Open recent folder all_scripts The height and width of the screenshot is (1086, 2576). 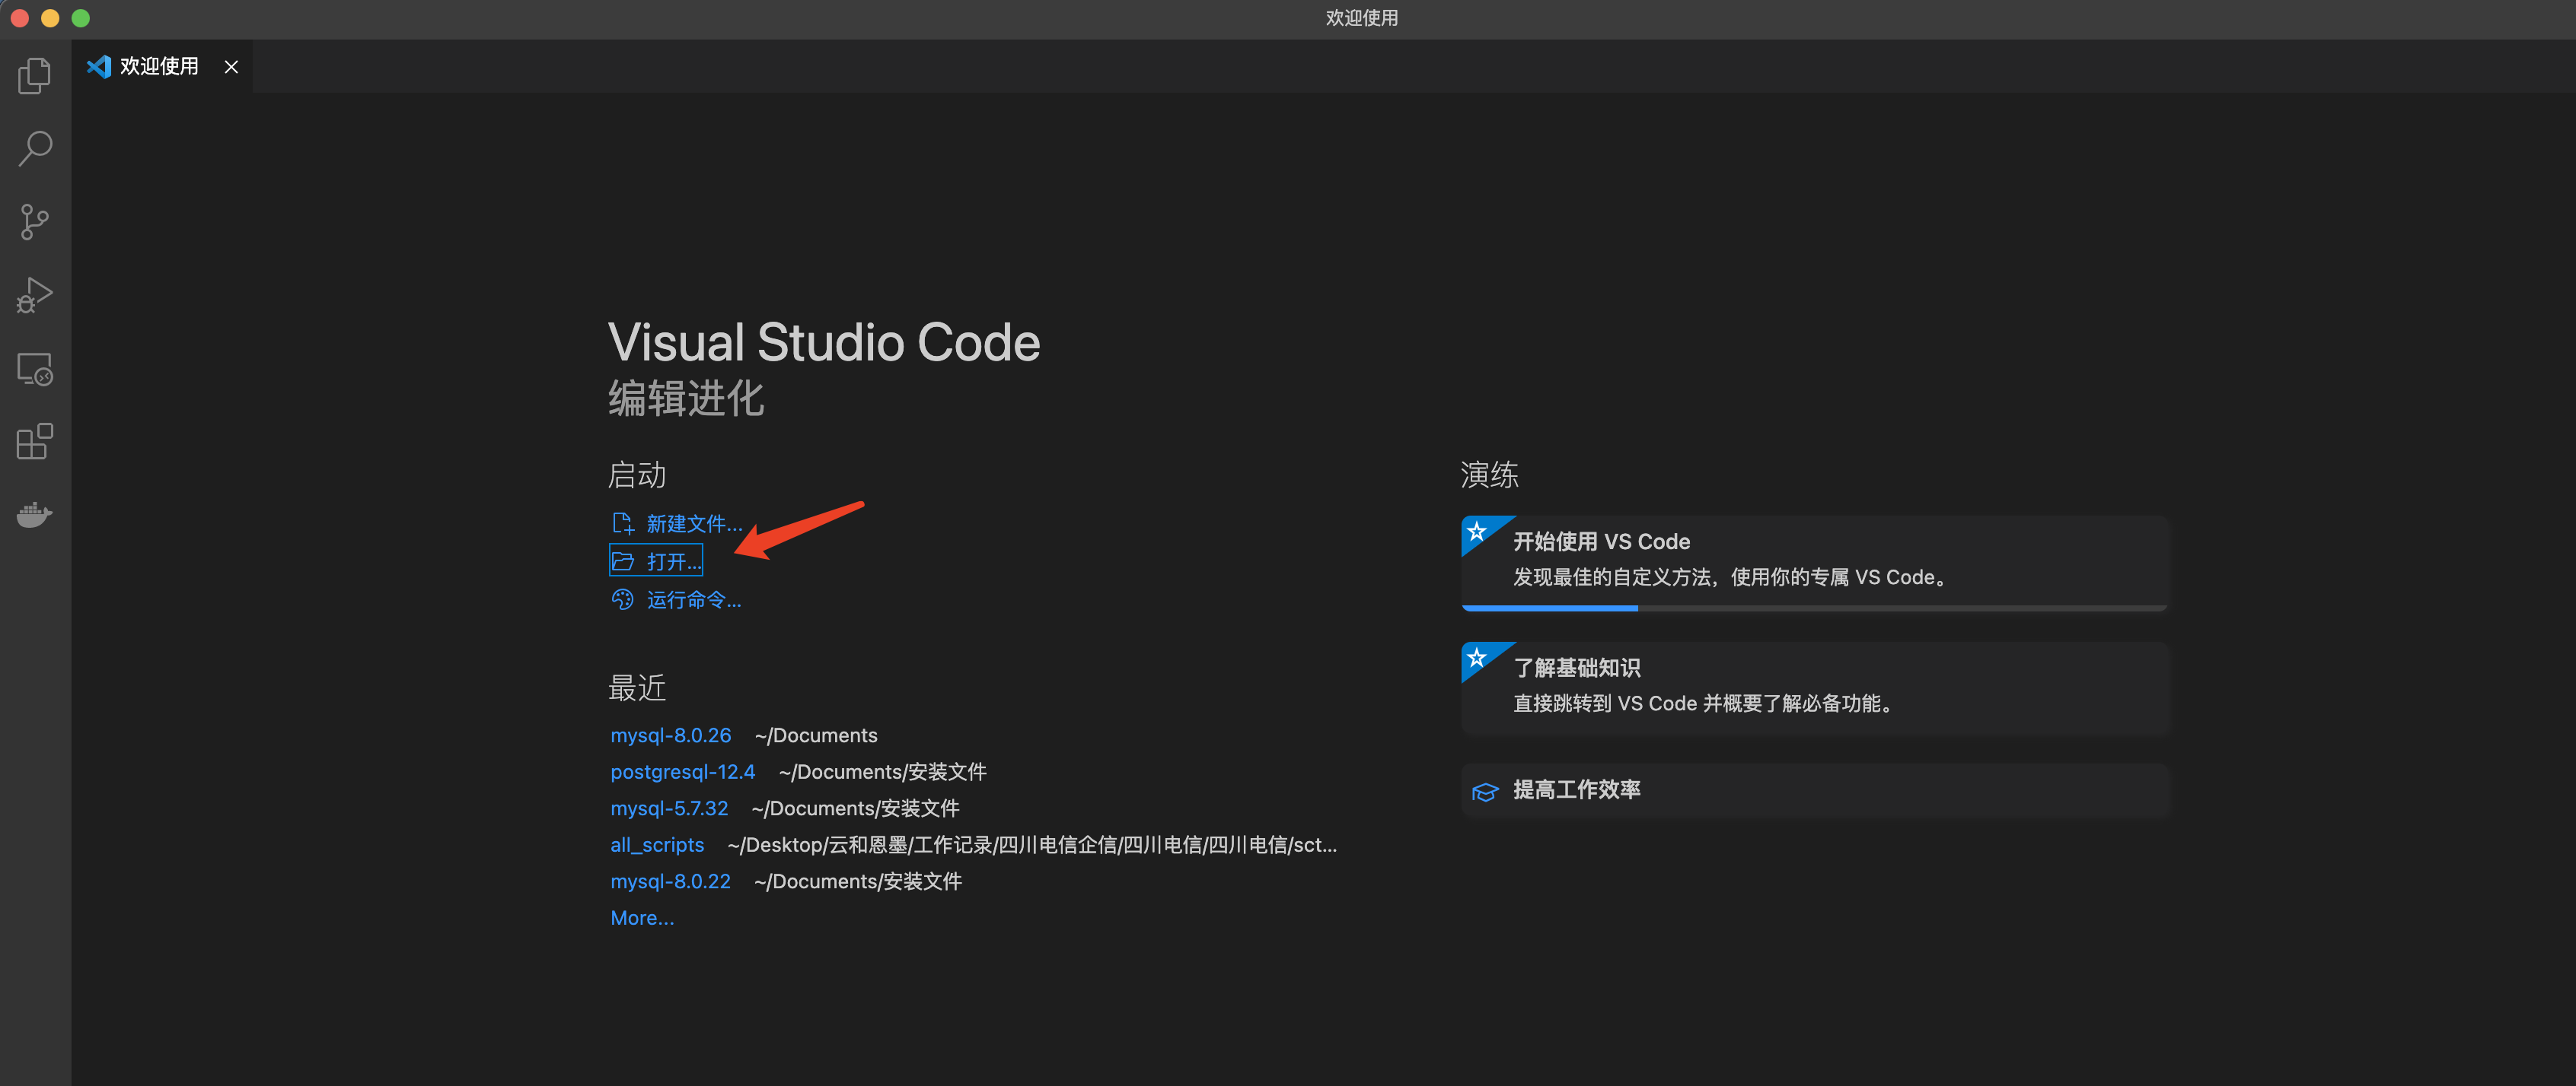(x=657, y=845)
